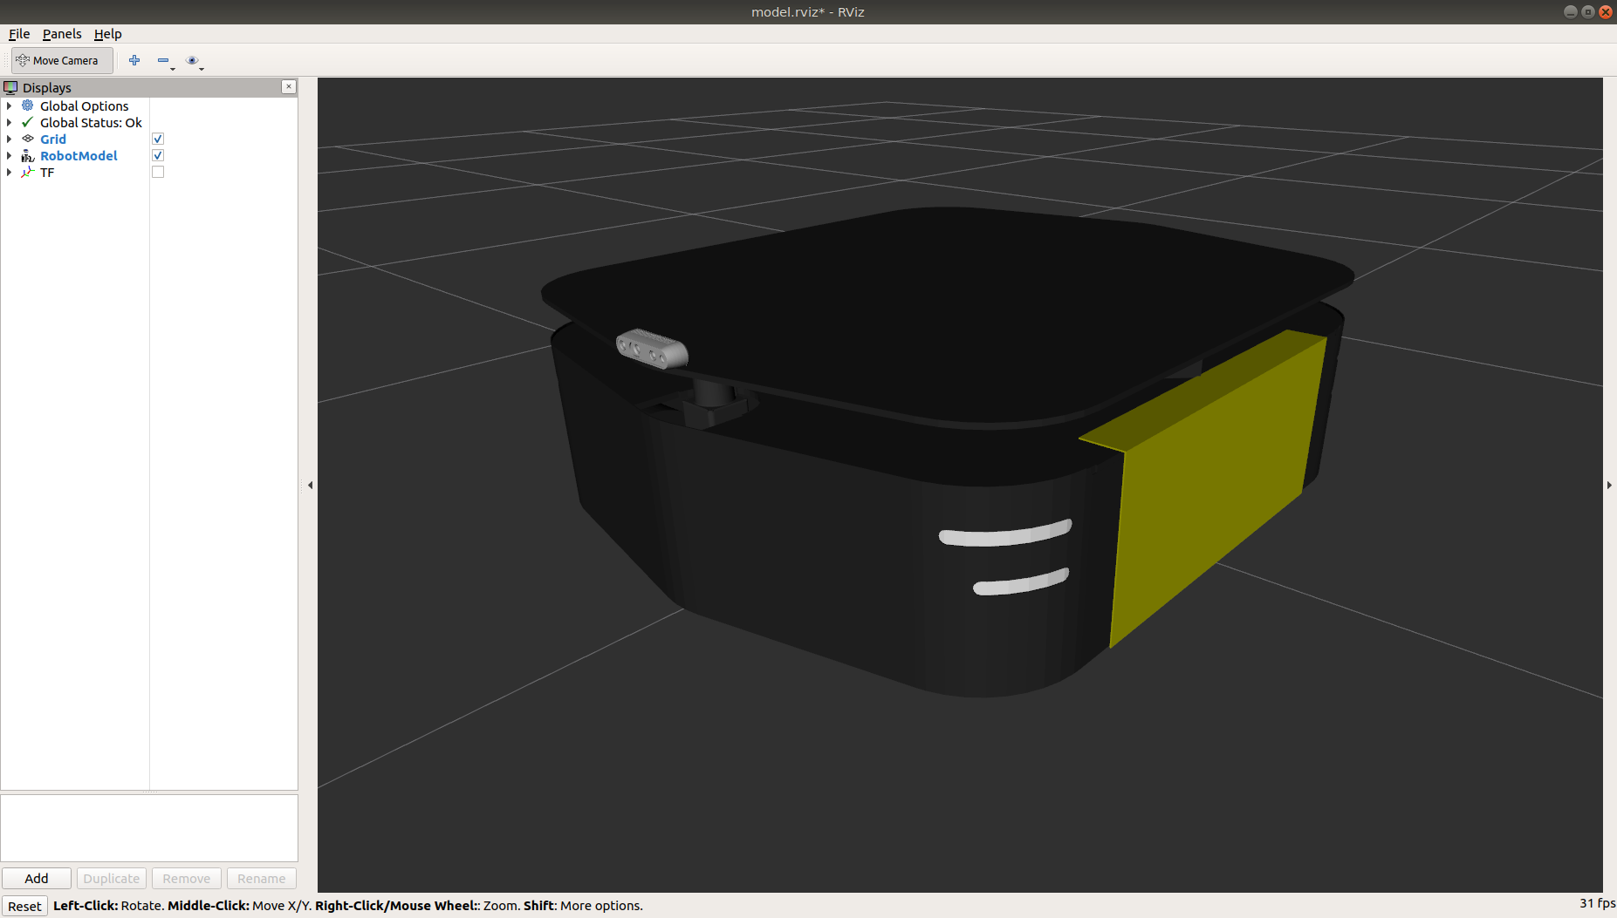Expand the RobotModel tree node

point(10,156)
